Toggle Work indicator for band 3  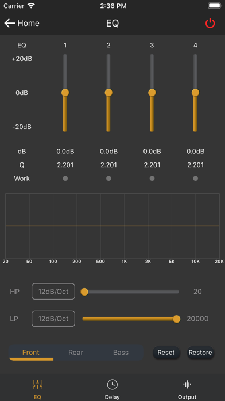pyautogui.click(x=152, y=179)
